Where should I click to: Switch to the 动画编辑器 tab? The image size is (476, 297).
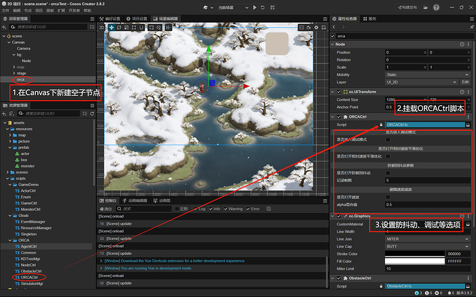click(135, 201)
